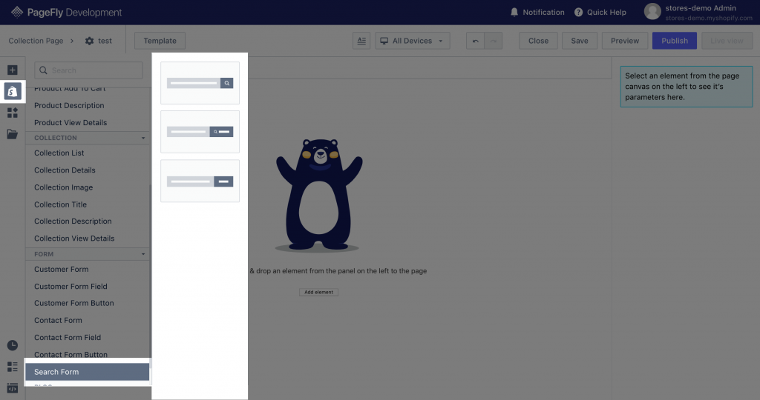Image resolution: width=760 pixels, height=400 pixels.
Task: Publish the page
Action: click(x=674, y=41)
